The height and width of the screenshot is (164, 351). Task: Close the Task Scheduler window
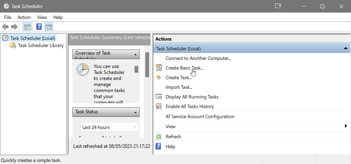341,6
